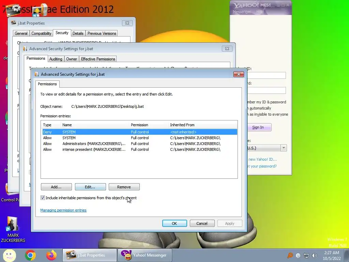
Task: Click the Yahoo! Messenger logo in its window
Action: pos(246,5)
